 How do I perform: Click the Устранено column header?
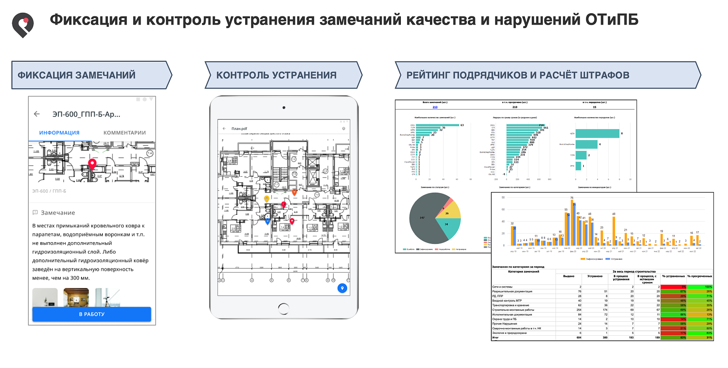(x=595, y=276)
